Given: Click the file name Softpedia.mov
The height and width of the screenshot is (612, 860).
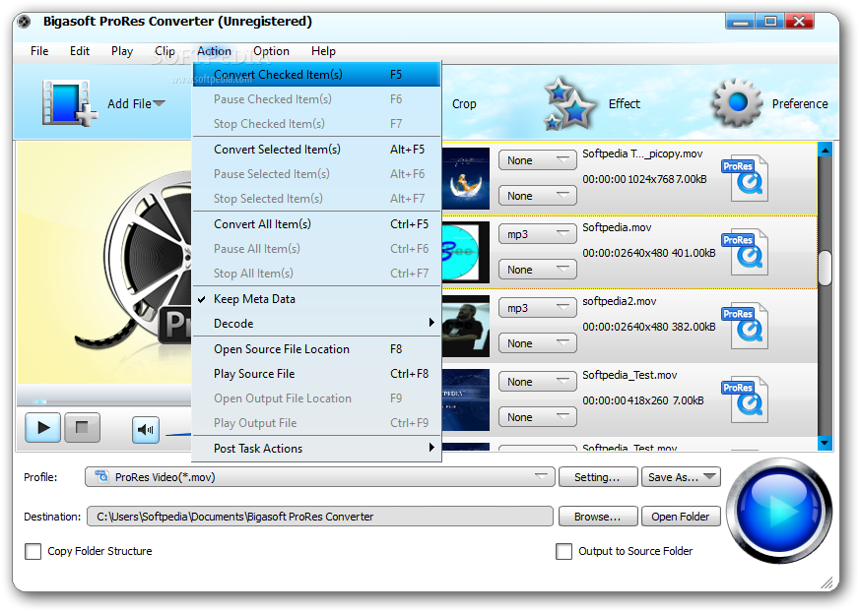Looking at the screenshot, I should pyautogui.click(x=617, y=227).
